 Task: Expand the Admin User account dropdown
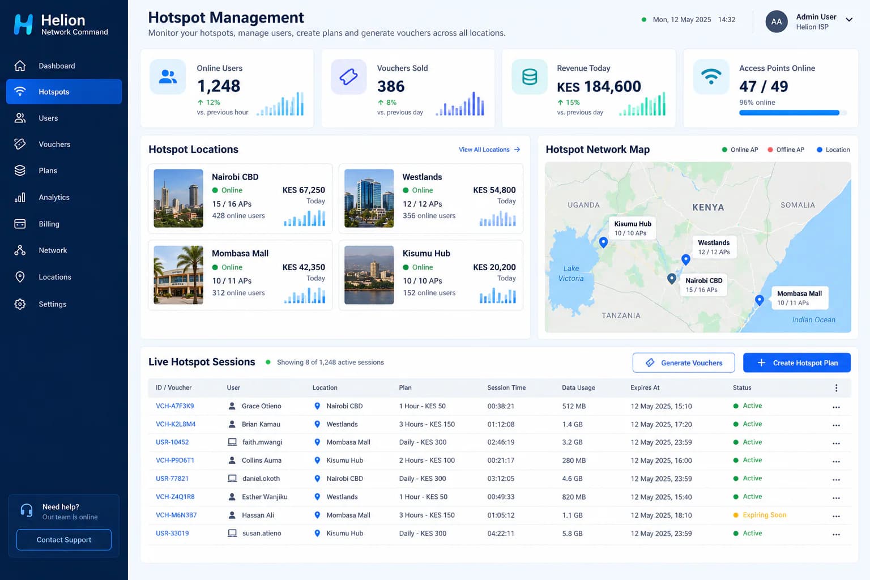(849, 19)
